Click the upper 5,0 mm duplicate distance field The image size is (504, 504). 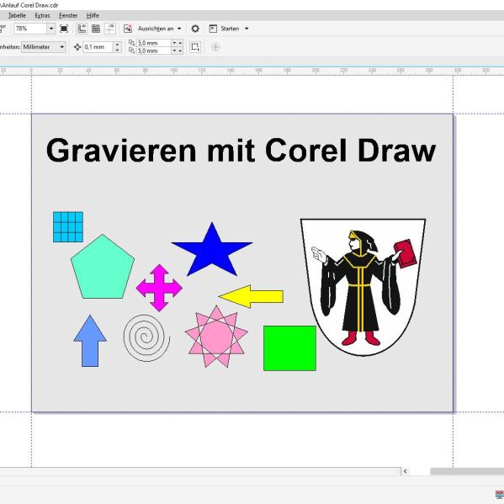pos(153,43)
